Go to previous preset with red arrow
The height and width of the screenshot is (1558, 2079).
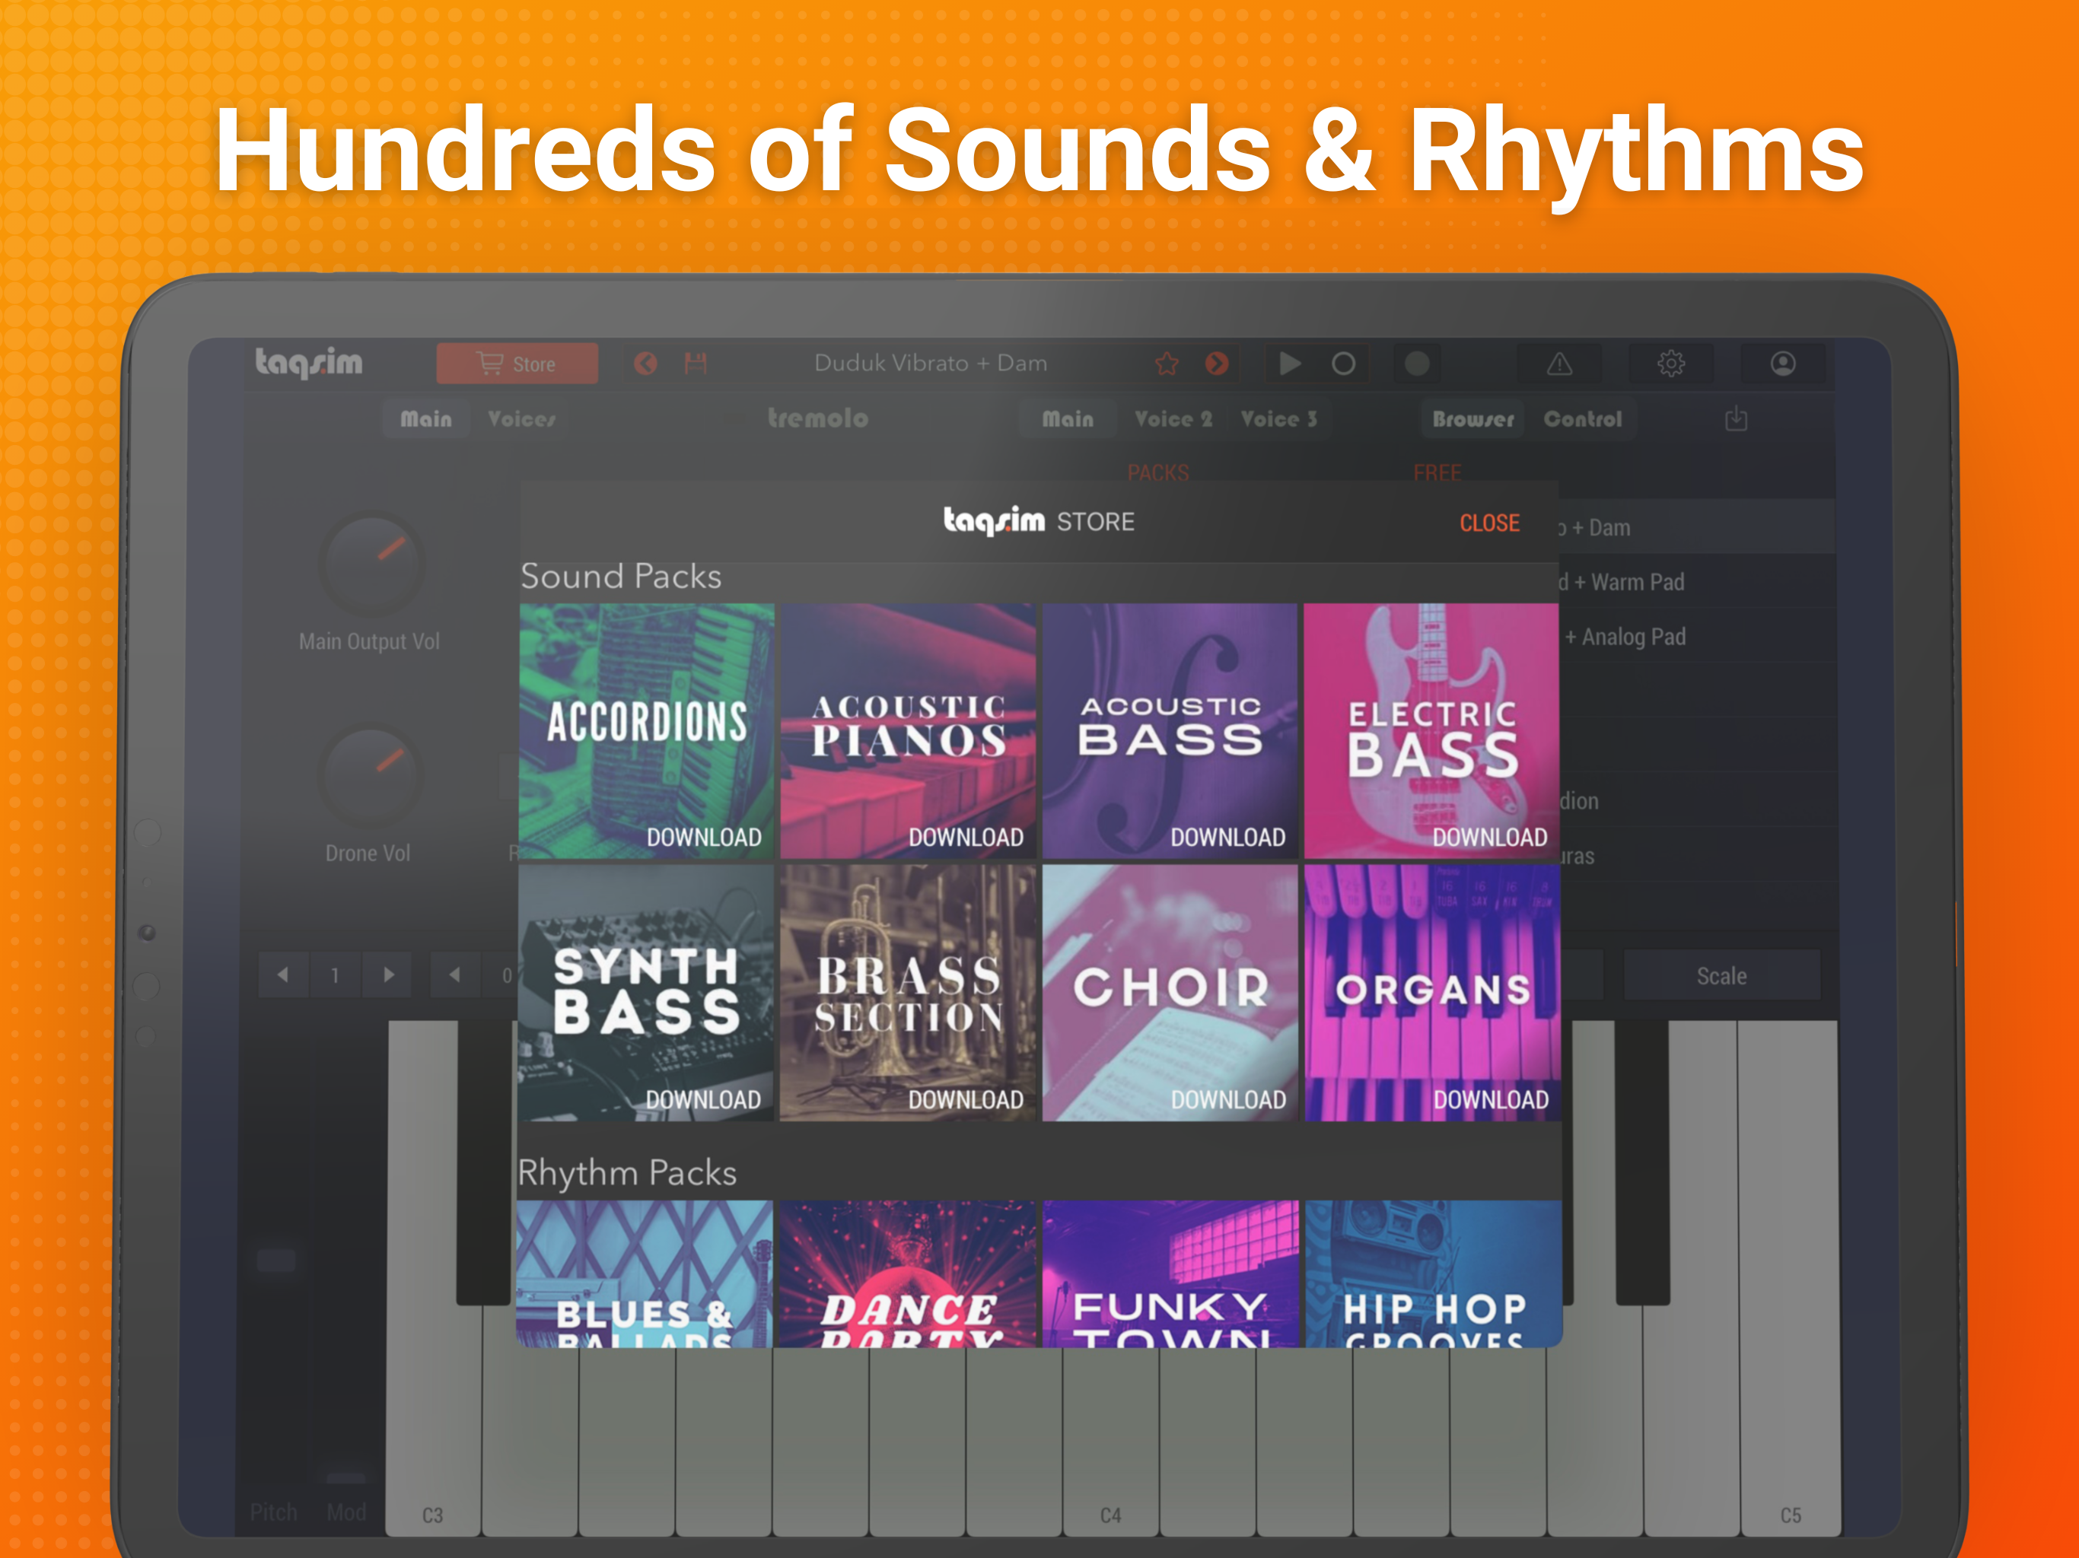pos(646,364)
